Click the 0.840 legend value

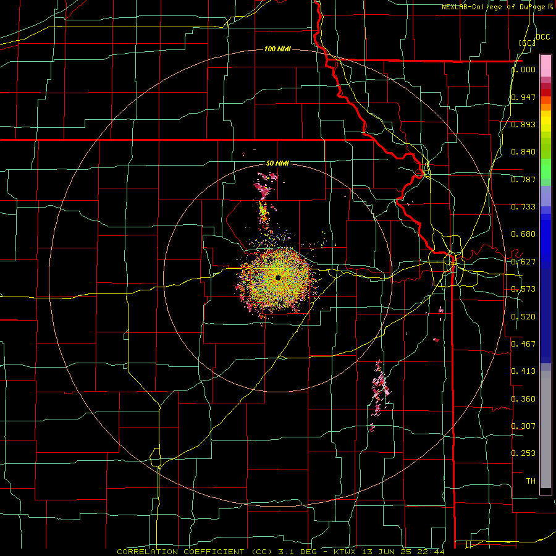click(x=523, y=152)
